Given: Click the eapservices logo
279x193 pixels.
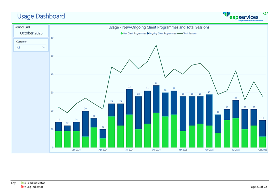Looking at the screenshot, I should (243, 17).
